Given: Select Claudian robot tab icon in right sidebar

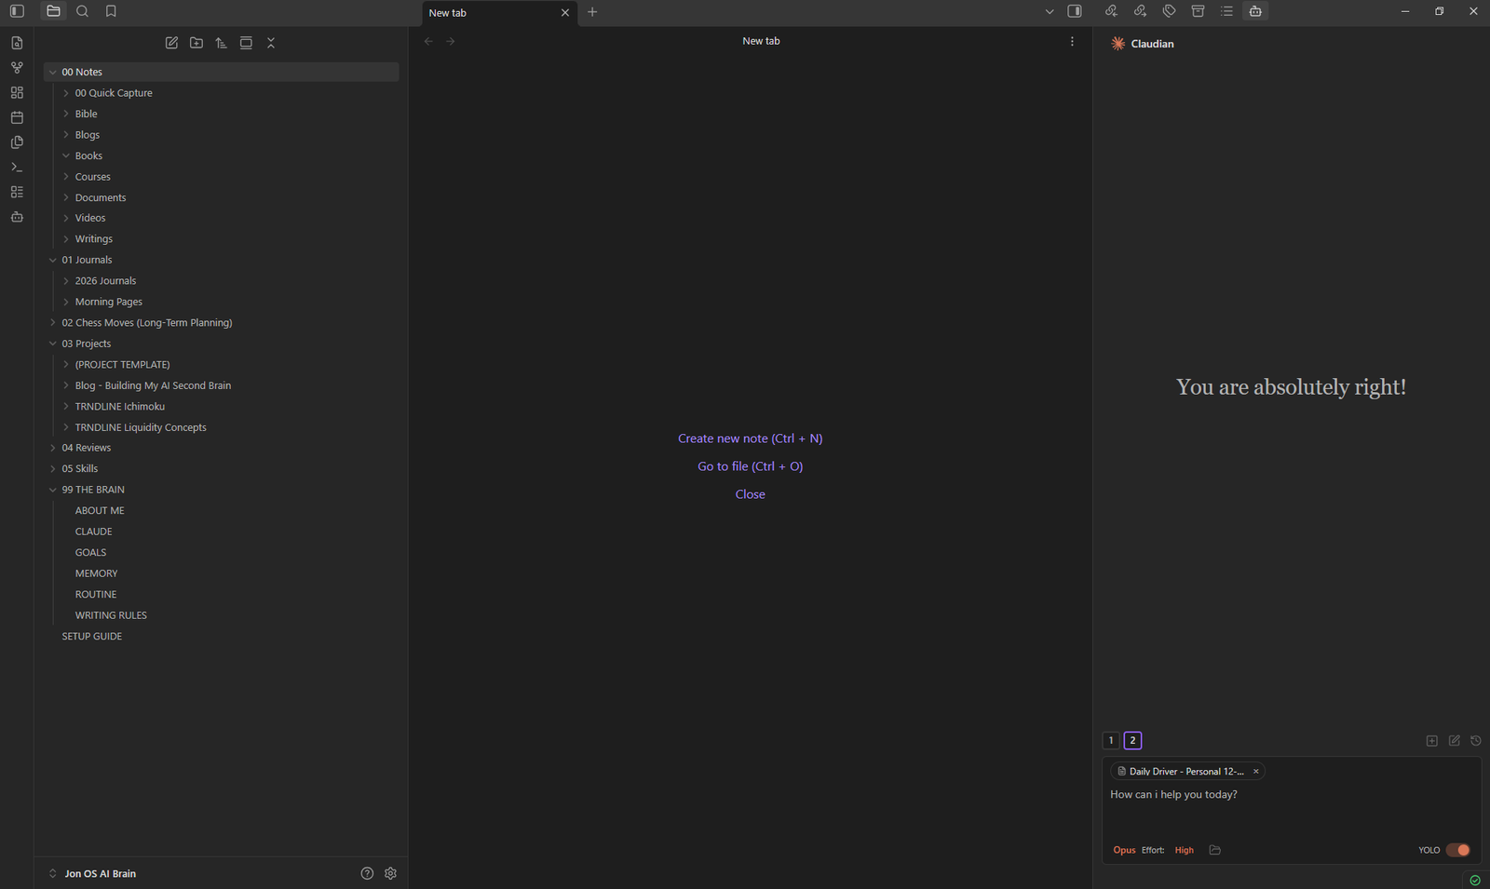Looking at the screenshot, I should click(x=1255, y=11).
